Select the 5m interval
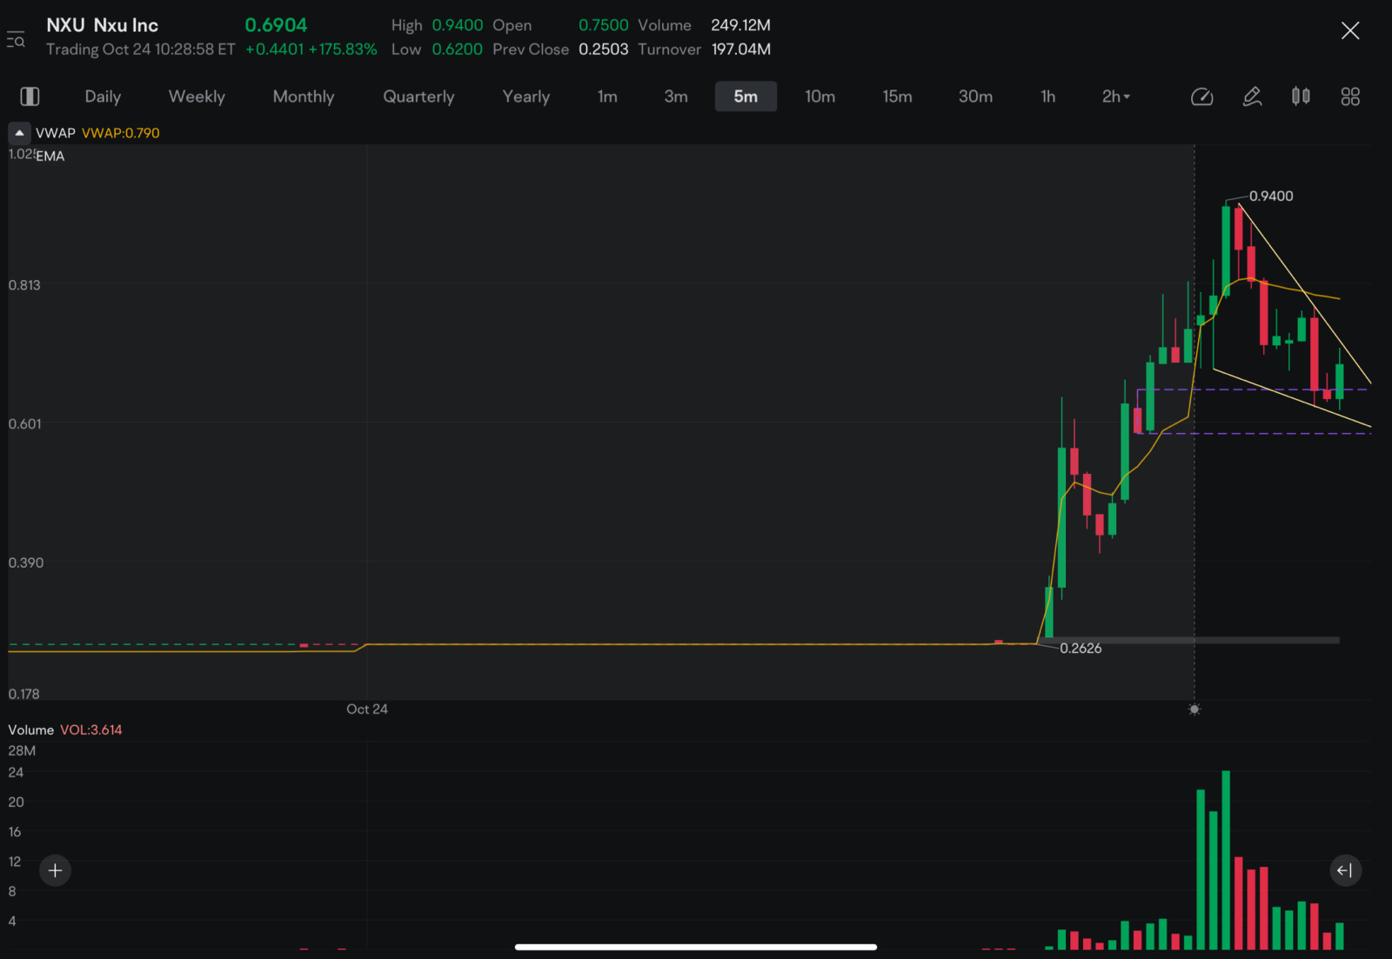The height and width of the screenshot is (959, 1392). pos(746,97)
